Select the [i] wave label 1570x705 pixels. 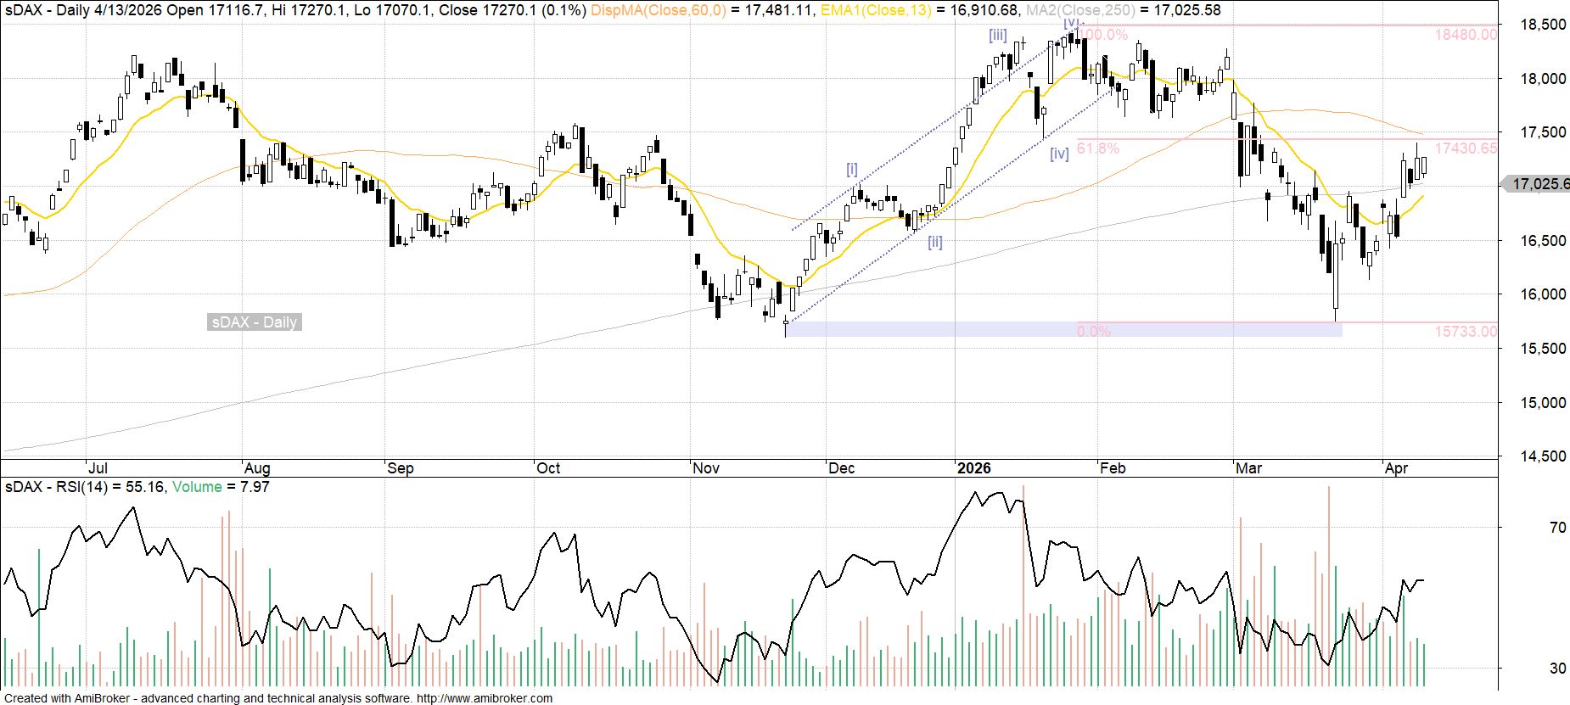(852, 169)
